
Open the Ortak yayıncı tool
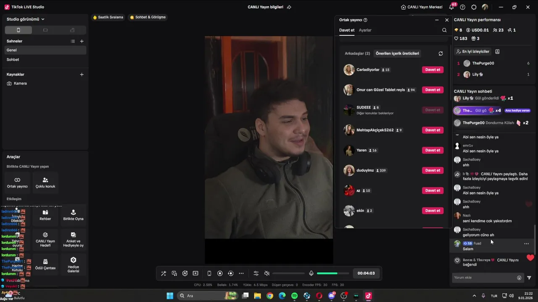tap(17, 183)
